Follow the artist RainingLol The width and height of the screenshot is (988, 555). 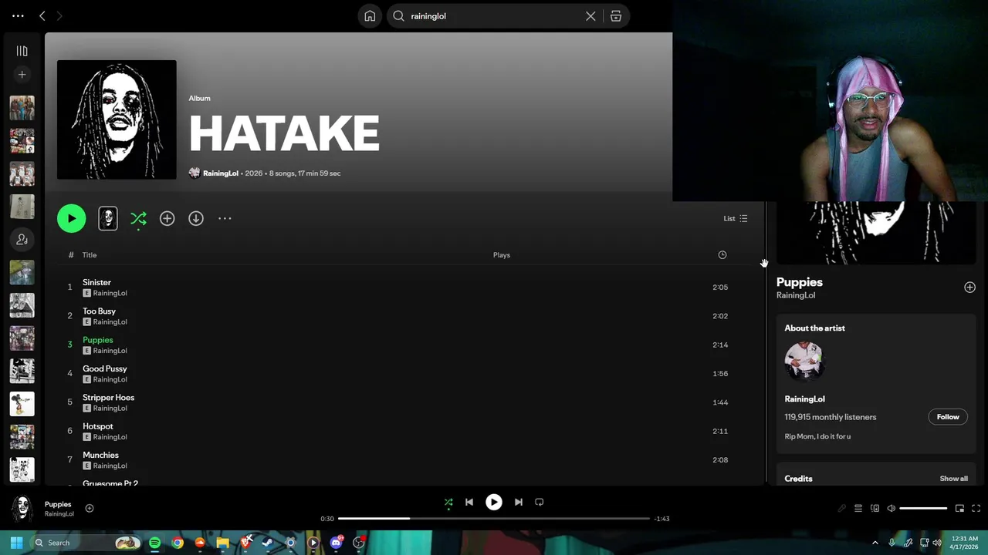(x=948, y=417)
